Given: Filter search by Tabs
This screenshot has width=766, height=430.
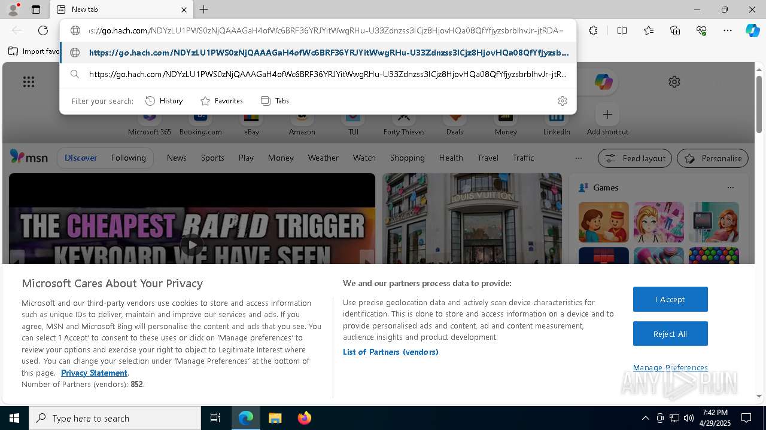Looking at the screenshot, I should pyautogui.click(x=275, y=101).
